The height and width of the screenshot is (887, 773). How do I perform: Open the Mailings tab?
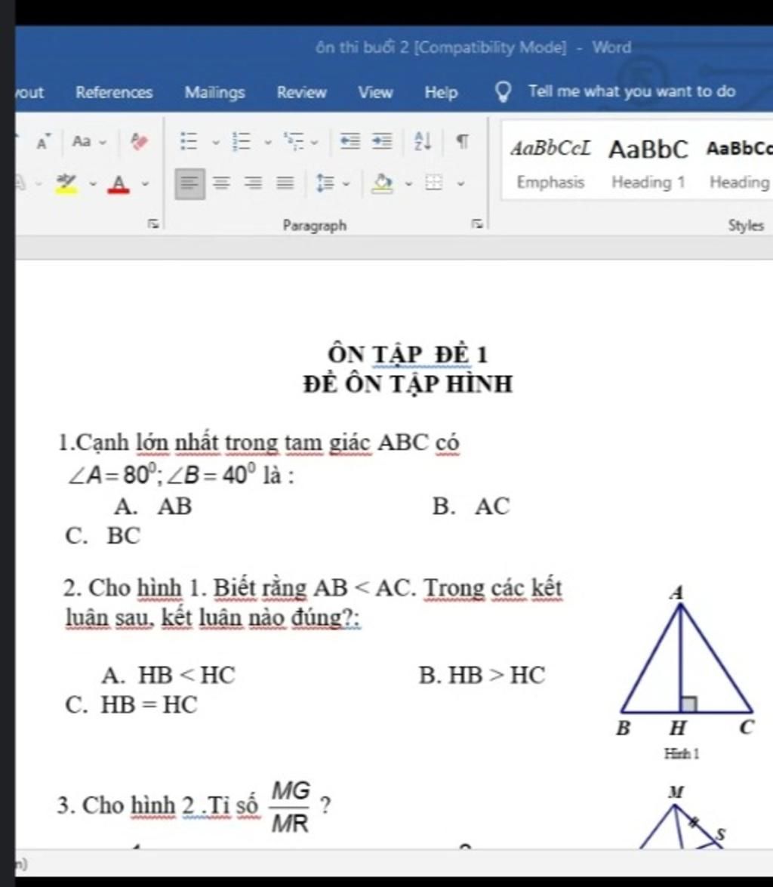tap(214, 92)
